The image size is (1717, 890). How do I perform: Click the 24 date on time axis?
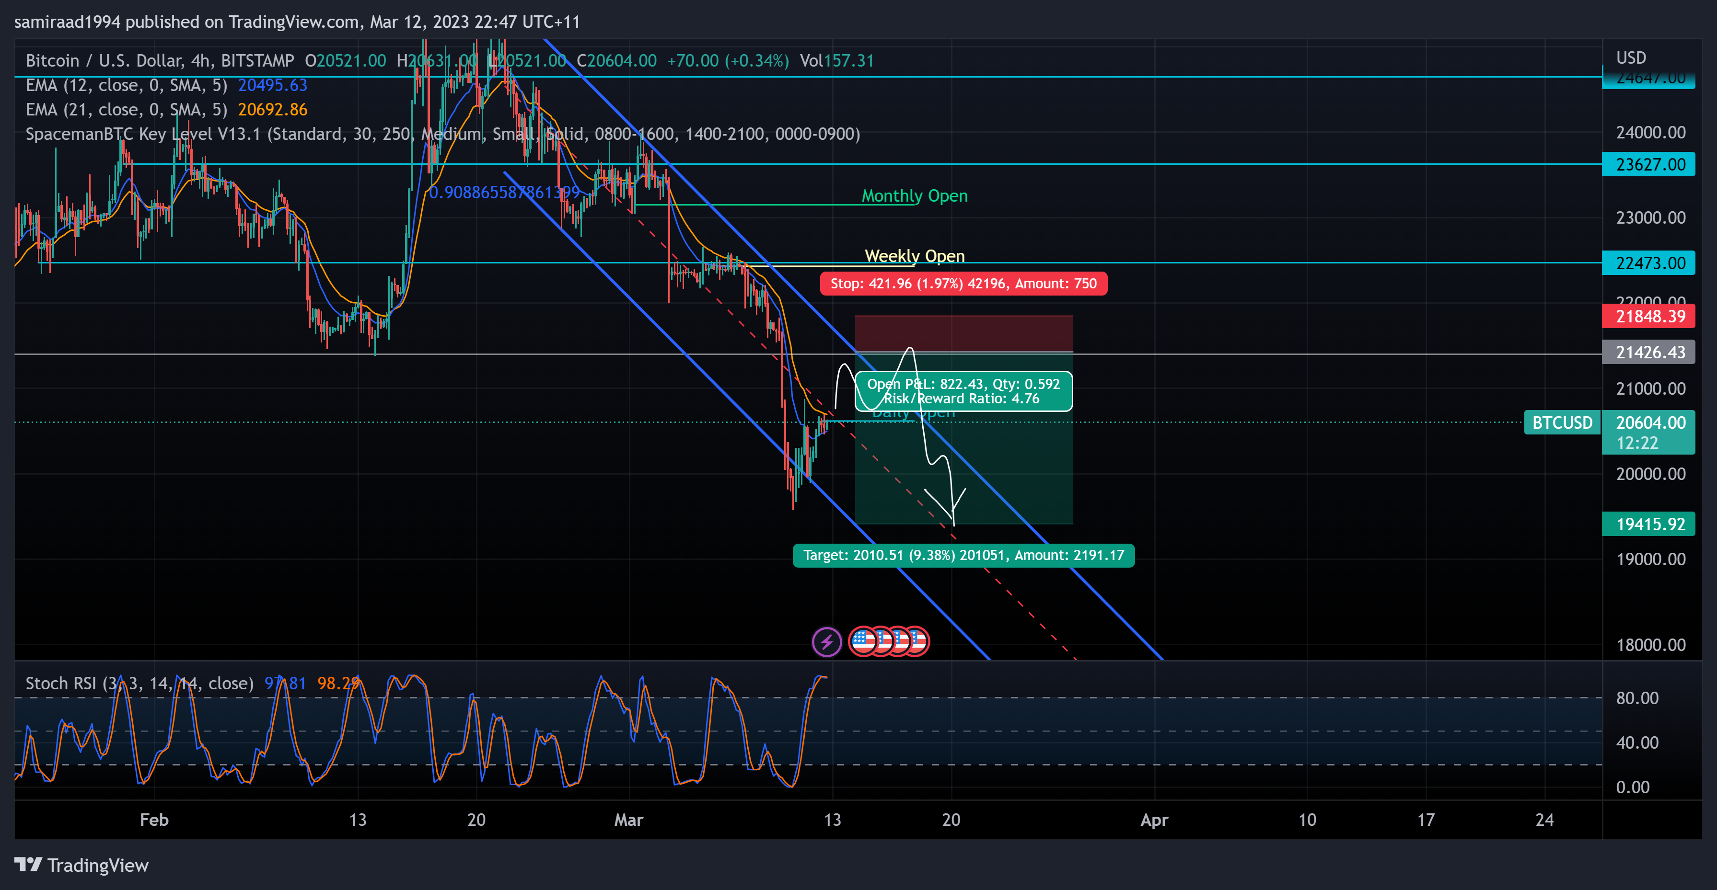(x=1544, y=820)
